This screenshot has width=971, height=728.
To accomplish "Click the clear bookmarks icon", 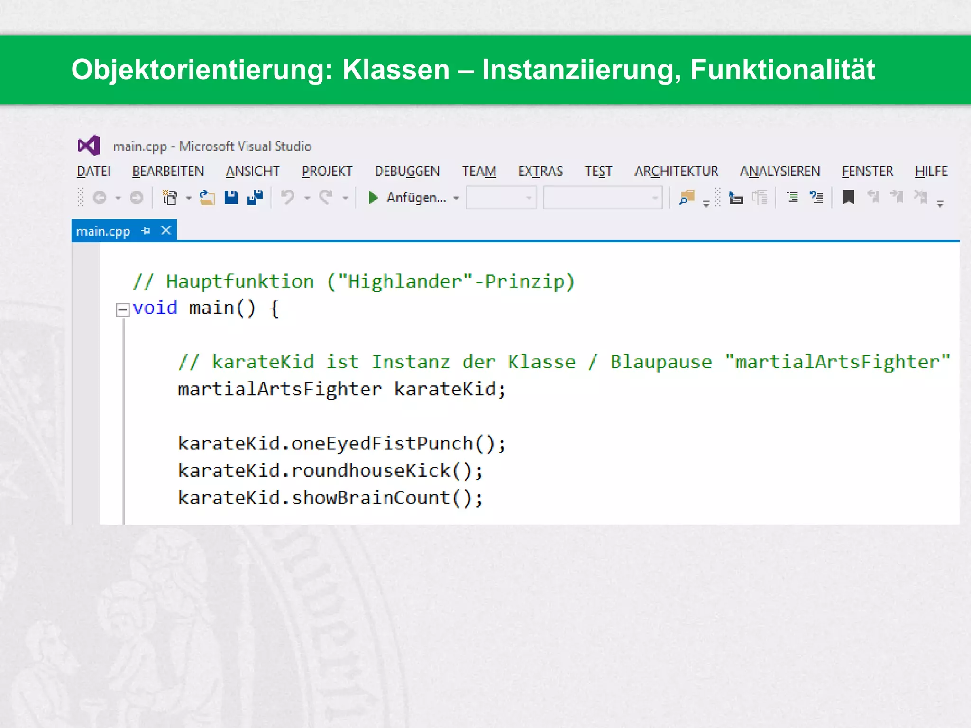I will [x=921, y=197].
